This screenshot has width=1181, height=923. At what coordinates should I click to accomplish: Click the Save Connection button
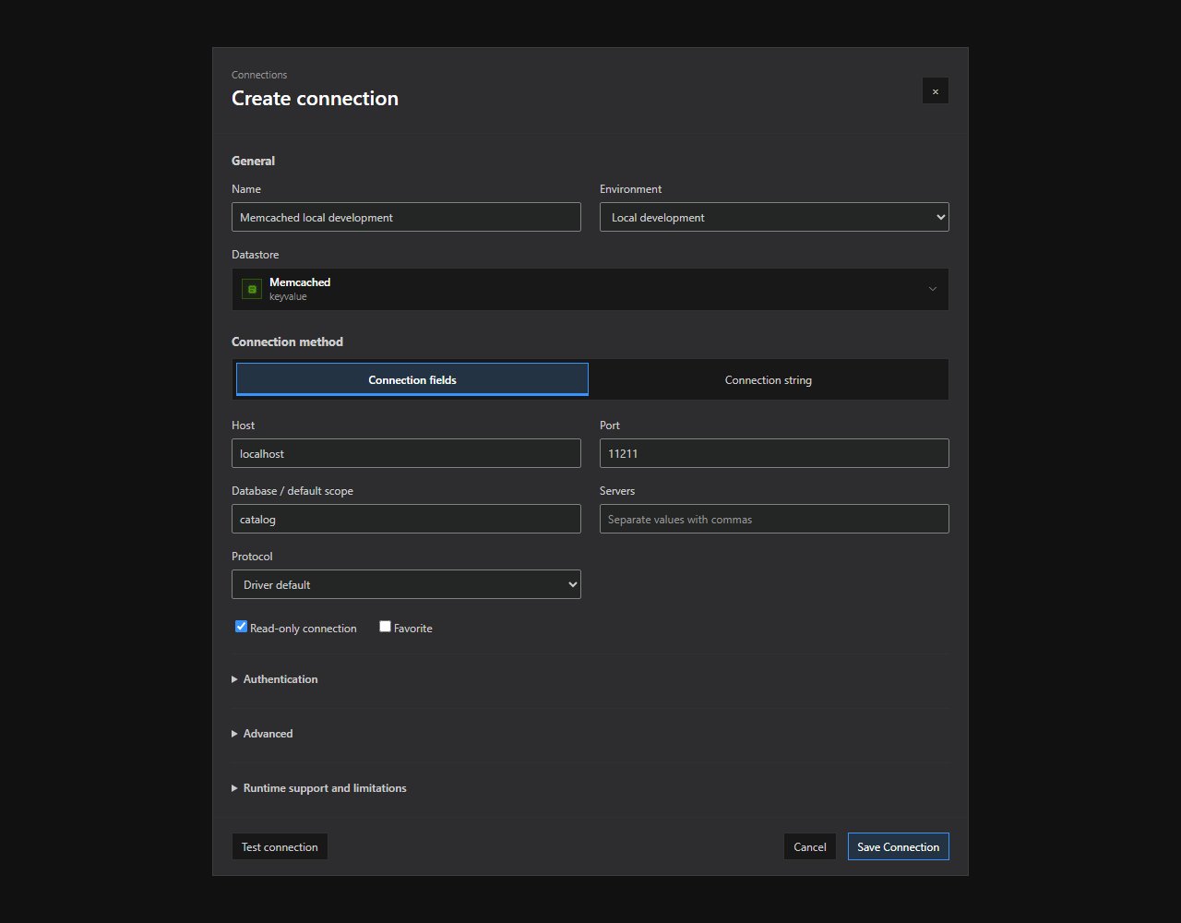click(x=898, y=846)
